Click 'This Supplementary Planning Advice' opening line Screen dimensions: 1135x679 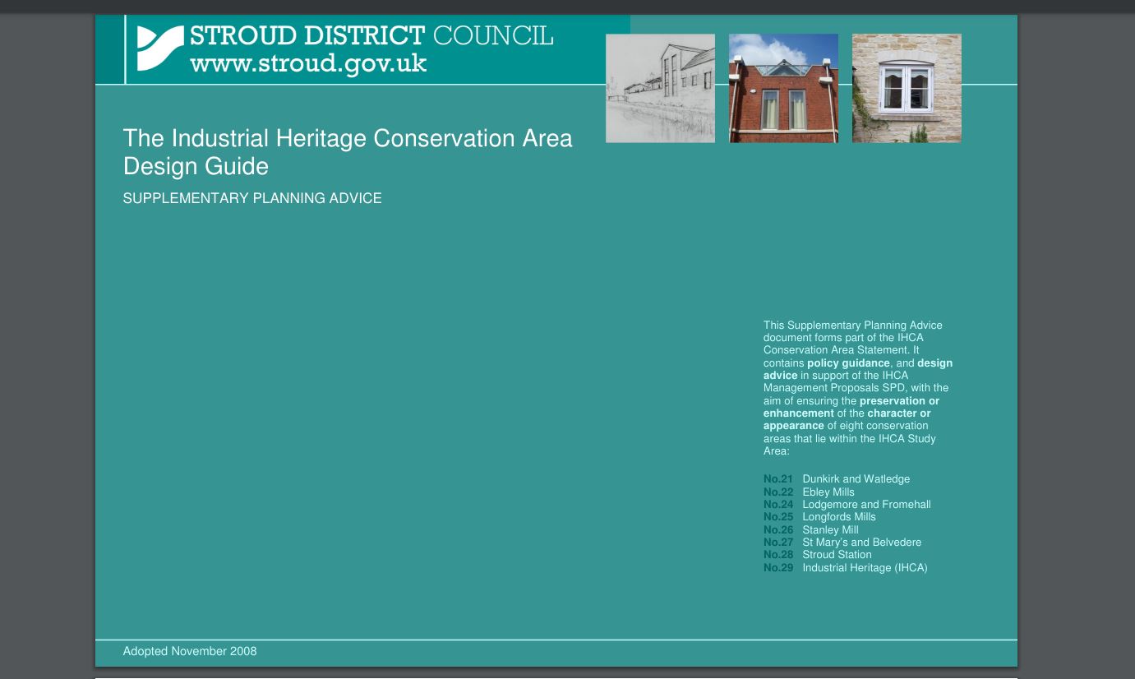(x=852, y=326)
